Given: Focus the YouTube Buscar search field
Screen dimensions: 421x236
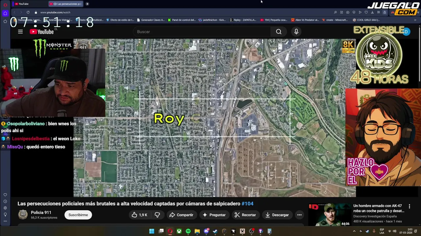Looking at the screenshot, I should pos(202,32).
